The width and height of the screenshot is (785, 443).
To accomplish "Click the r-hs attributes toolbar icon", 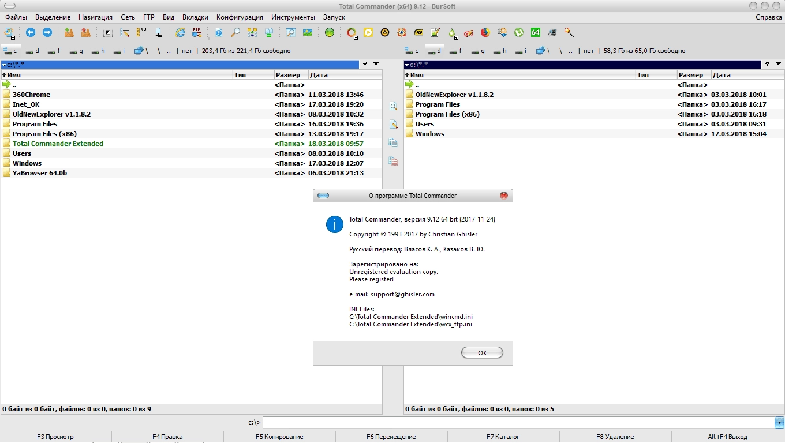I will [158, 33].
